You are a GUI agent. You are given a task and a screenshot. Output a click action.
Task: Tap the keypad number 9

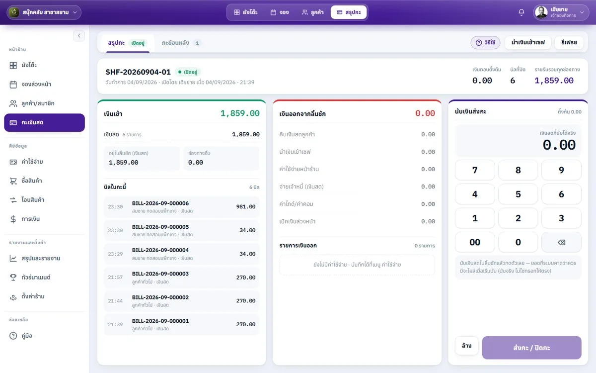(x=561, y=170)
